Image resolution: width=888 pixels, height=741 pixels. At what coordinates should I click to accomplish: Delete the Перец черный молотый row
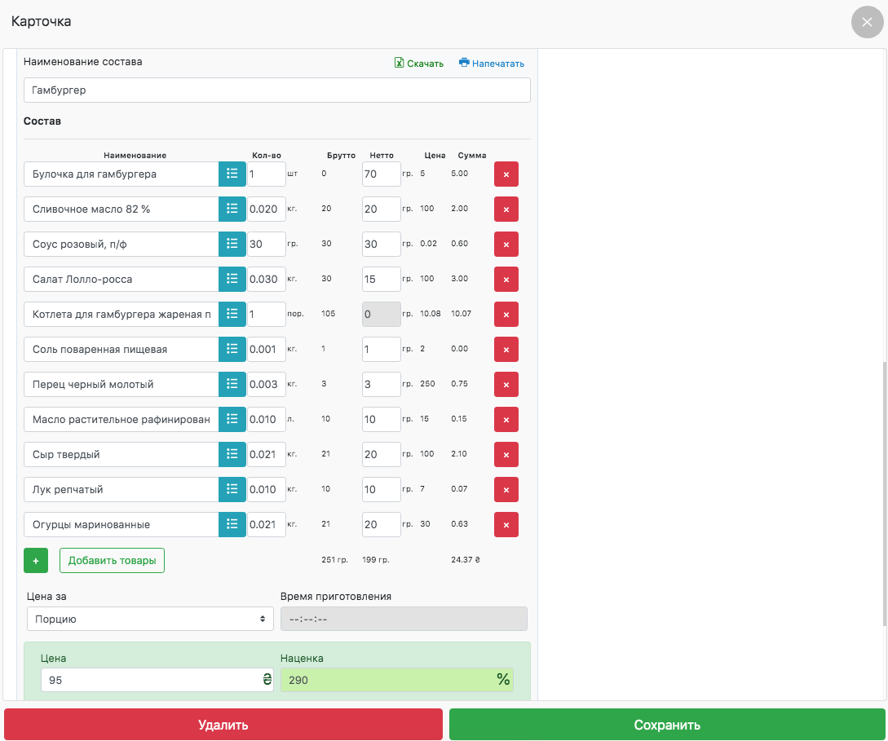click(x=506, y=385)
